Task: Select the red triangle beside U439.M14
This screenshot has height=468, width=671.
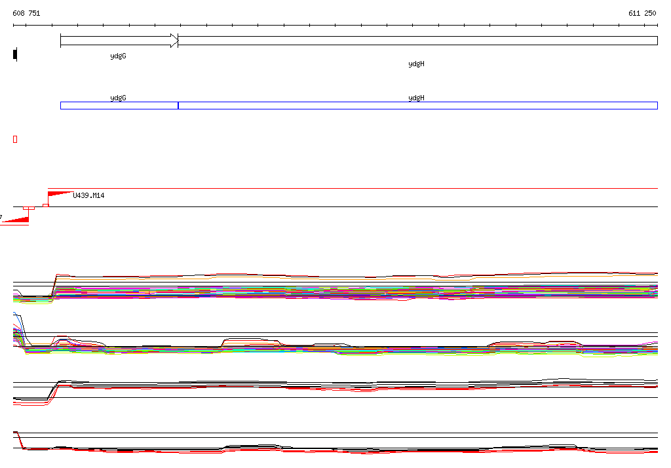Action: coord(58,193)
